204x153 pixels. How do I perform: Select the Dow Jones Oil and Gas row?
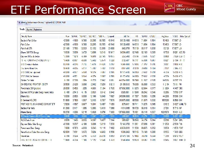pyautogui.click(x=105, y=68)
